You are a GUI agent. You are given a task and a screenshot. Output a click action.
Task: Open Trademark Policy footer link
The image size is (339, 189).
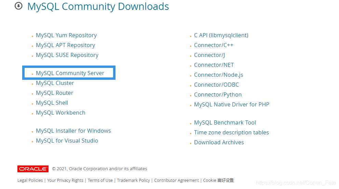pos(133,180)
